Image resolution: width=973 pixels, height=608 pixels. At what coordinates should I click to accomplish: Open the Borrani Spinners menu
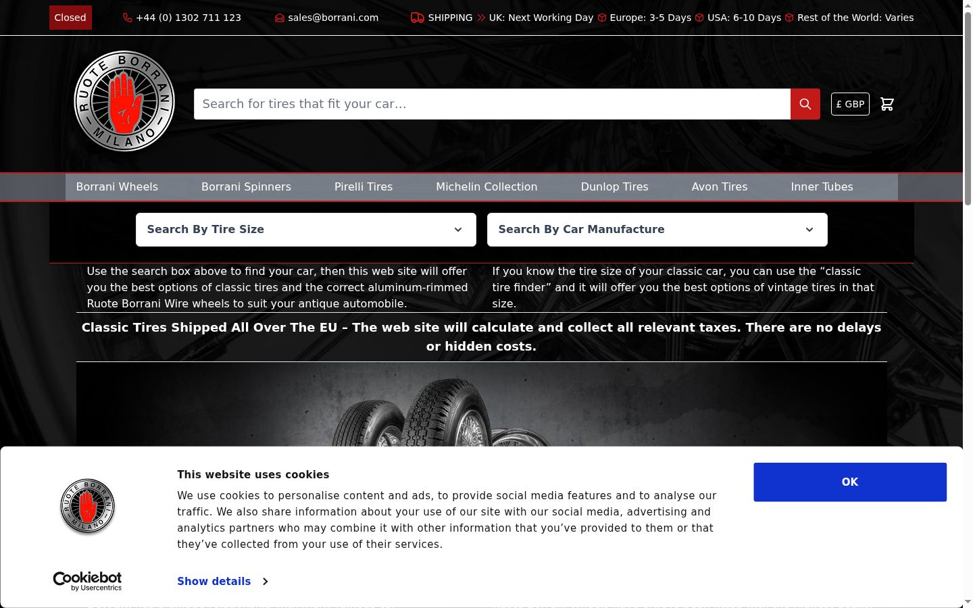point(246,187)
